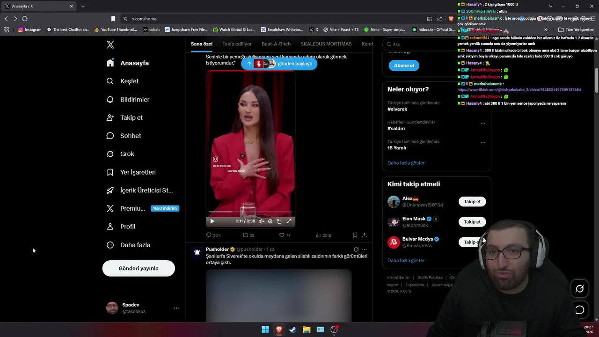Image resolution: width=599 pixels, height=337 pixels.
Task: Reload the page
Action: [25, 19]
